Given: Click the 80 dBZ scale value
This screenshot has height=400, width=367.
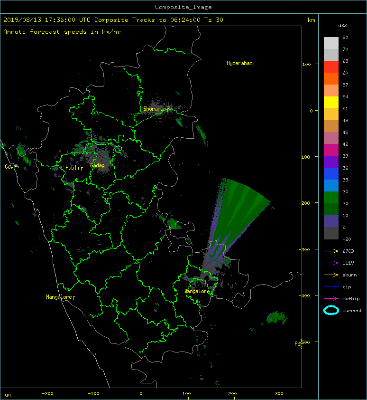Looking at the screenshot, I should (x=345, y=37).
